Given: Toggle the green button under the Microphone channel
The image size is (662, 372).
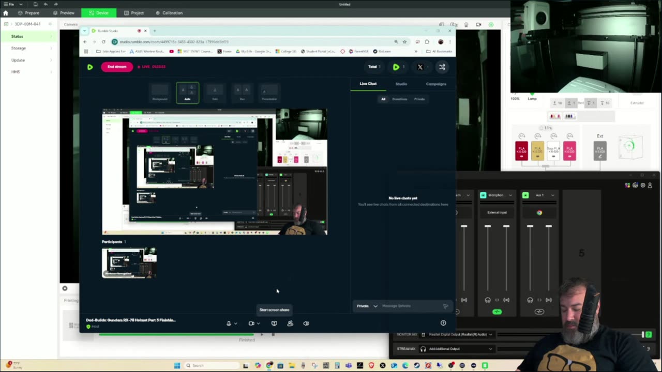Looking at the screenshot, I should point(497,312).
